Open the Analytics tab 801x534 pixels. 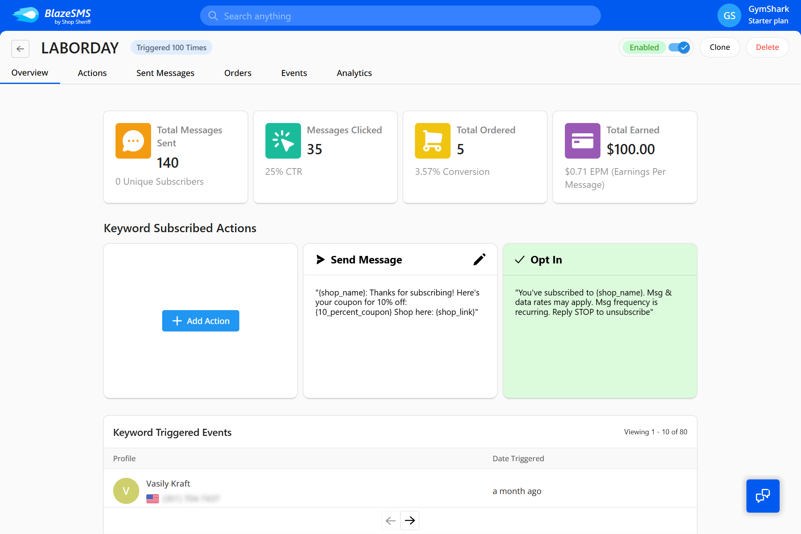354,73
